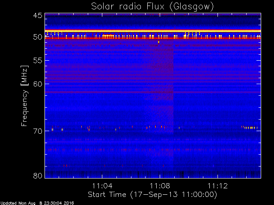Click the 70 frequency tick label
Viewport: 274px width, 205px height.
click(x=38, y=131)
